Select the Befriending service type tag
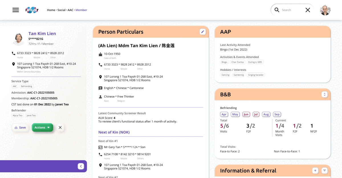This screenshot has width=342, height=178. tap(27, 86)
